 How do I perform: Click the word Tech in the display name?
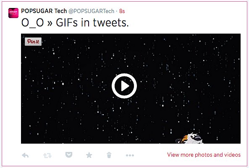click(60, 11)
